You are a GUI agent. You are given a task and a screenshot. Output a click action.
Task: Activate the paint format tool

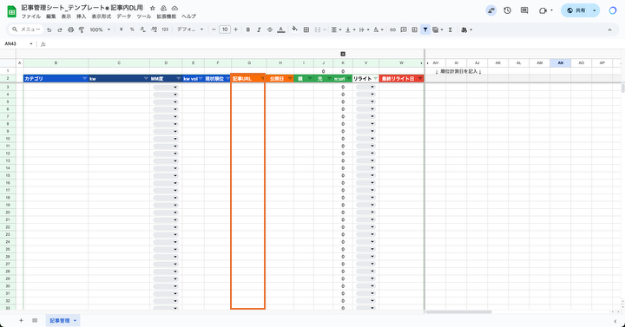point(82,29)
